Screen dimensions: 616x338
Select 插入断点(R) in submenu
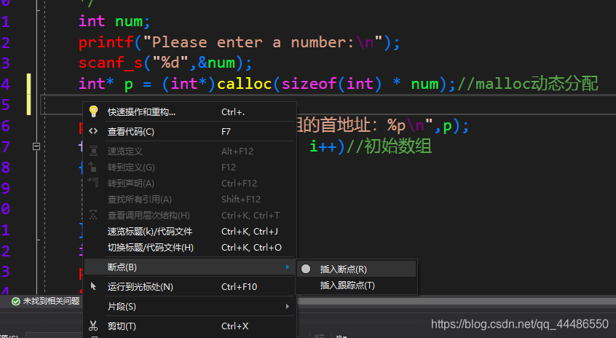pyautogui.click(x=356, y=270)
